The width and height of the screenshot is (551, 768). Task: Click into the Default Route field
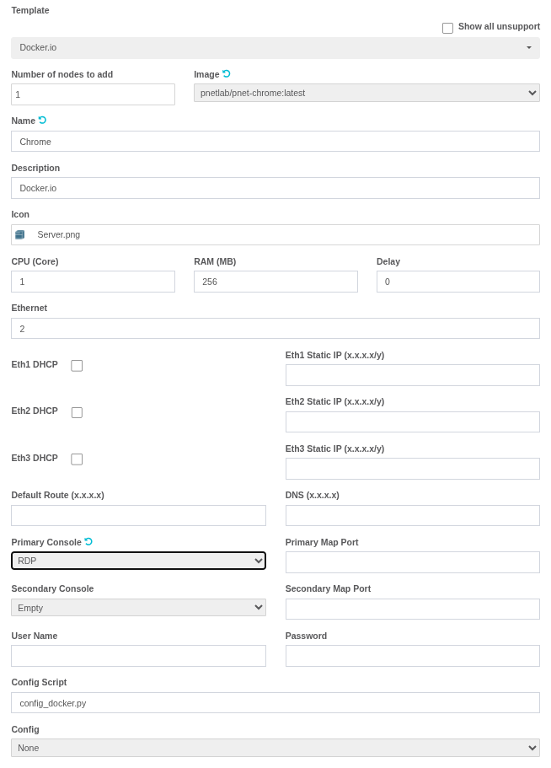click(138, 515)
